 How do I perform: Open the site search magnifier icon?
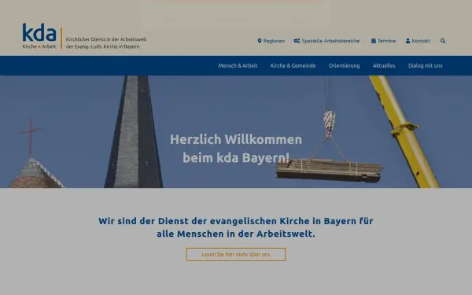pos(443,41)
